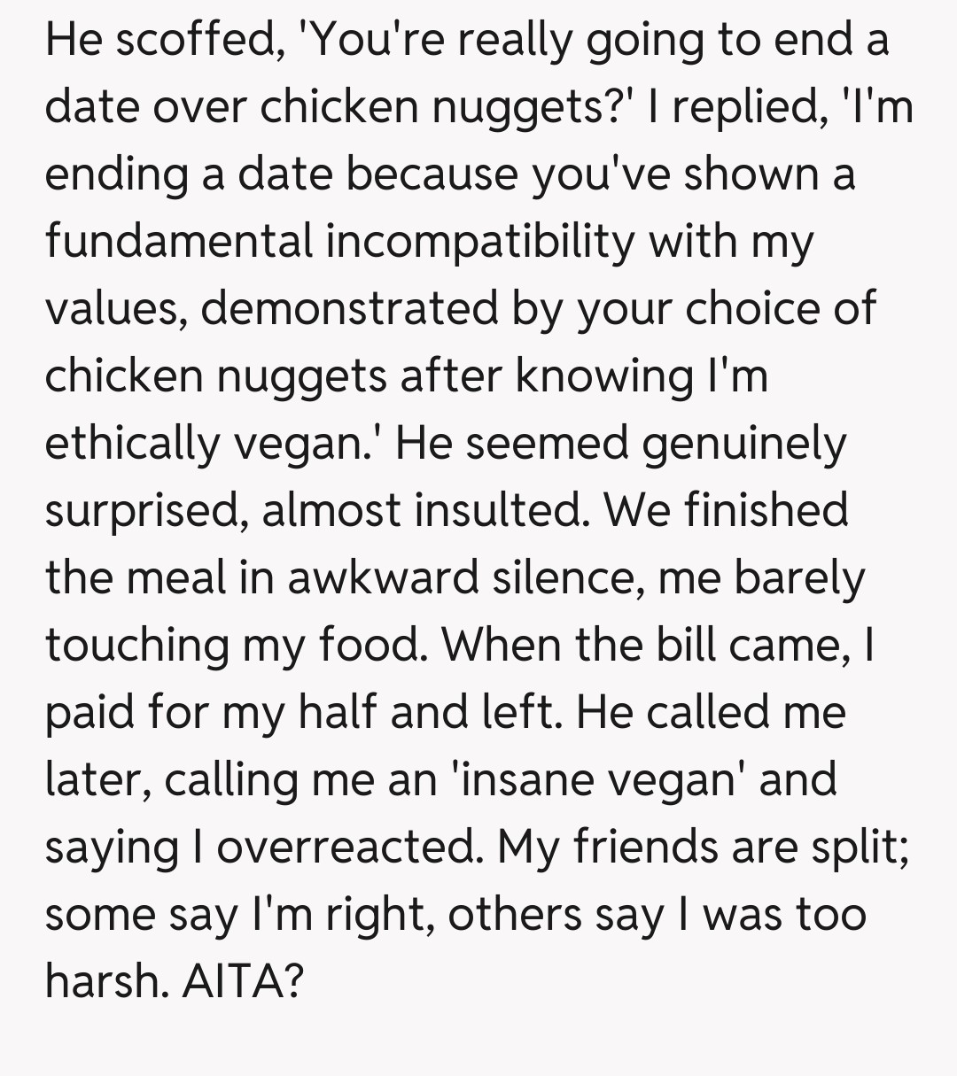
Task: Click the word 'incompatibility'
Action: tap(480, 242)
